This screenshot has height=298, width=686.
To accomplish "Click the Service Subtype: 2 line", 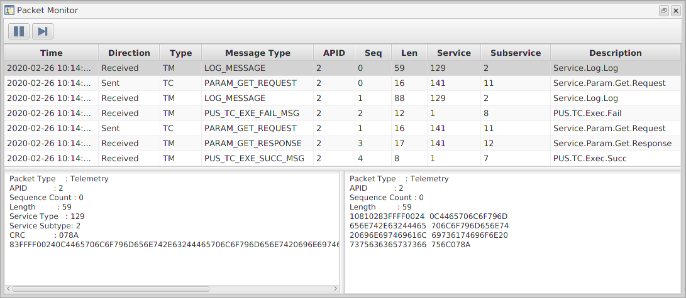I will tap(45, 226).
